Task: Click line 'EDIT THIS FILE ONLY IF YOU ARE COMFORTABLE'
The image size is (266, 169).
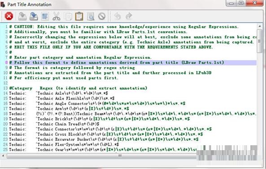Action: click(111, 47)
